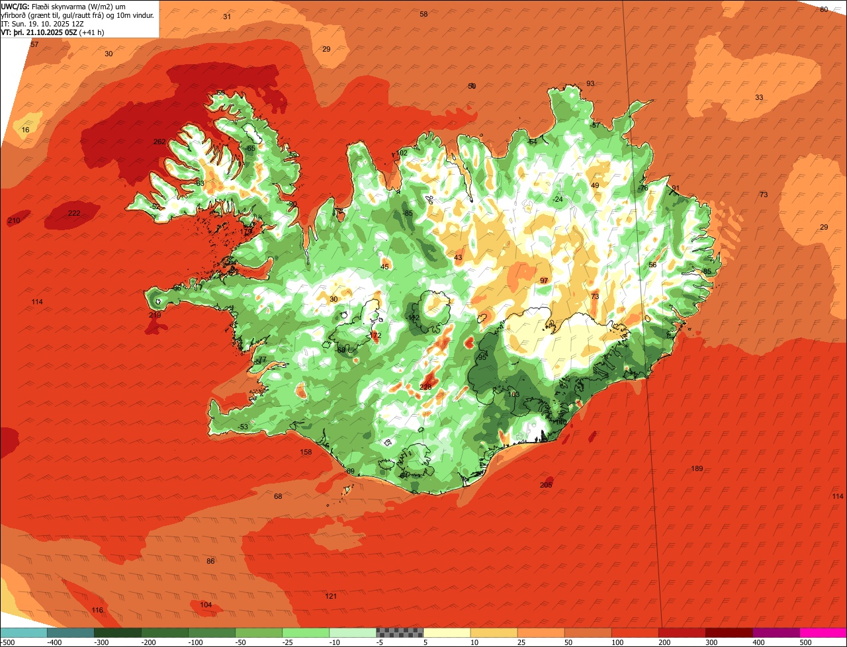Click the 116 value over the sea
This screenshot has width=847, height=647.
point(97,610)
